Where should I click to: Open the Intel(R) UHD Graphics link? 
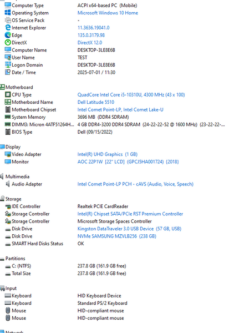click(x=108, y=154)
